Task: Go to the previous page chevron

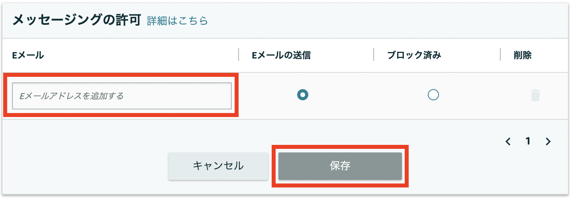Action: coord(508,141)
